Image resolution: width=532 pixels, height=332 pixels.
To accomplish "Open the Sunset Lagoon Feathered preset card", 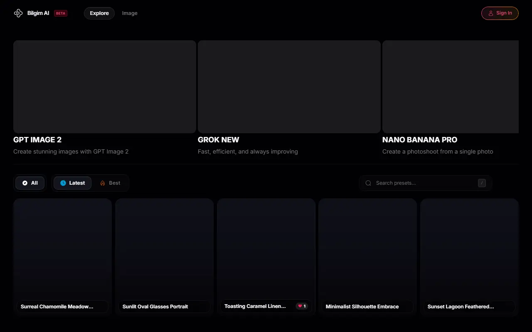I will pos(470,257).
